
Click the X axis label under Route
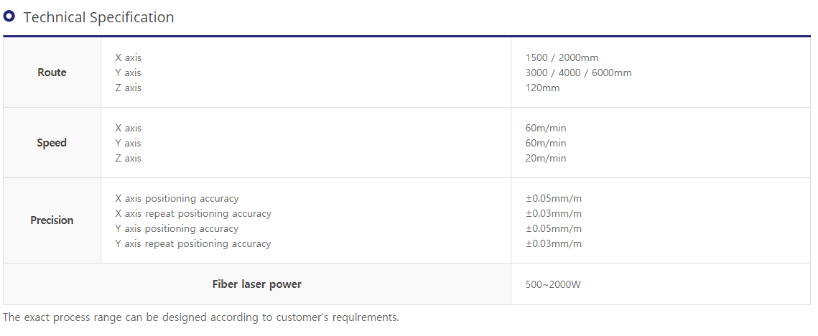pyautogui.click(x=129, y=58)
